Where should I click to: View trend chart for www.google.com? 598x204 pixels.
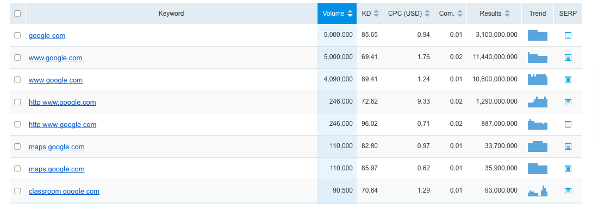[537, 58]
